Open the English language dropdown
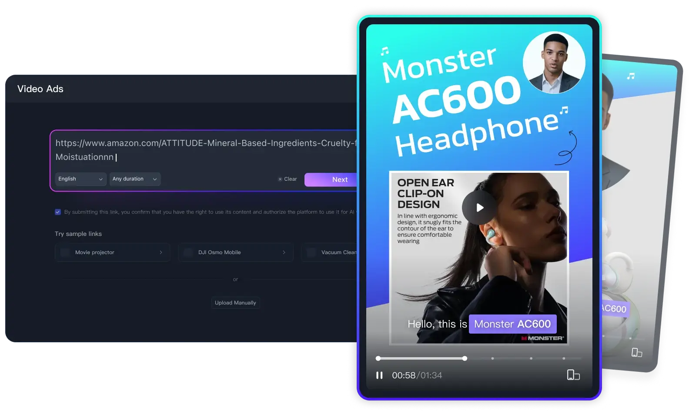689x417 pixels. (x=81, y=179)
